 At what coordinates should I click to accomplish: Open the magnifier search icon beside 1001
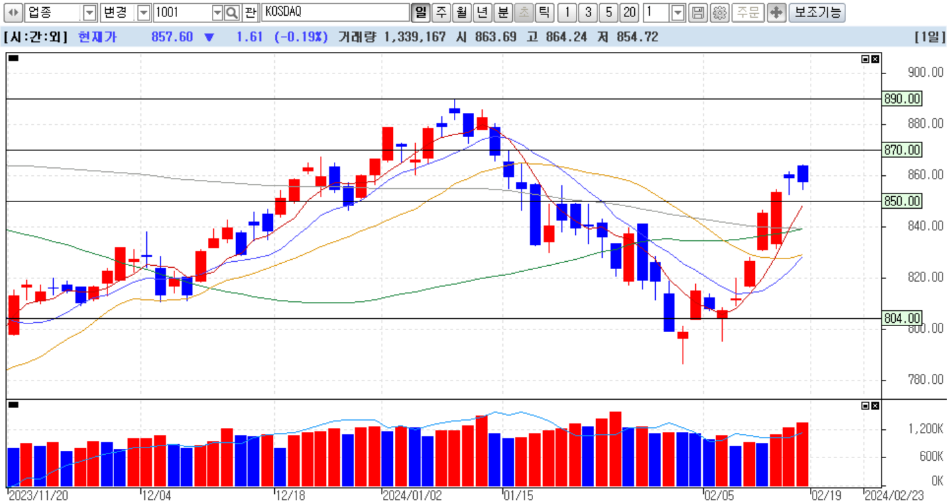coord(233,12)
